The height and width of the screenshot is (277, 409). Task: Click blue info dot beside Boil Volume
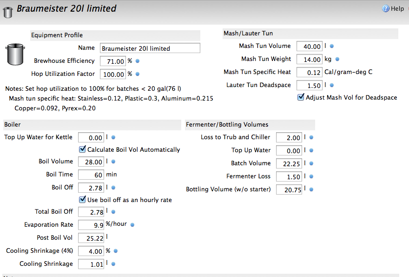[x=113, y=162]
